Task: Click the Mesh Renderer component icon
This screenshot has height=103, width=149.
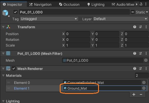Action: (x=8, y=68)
